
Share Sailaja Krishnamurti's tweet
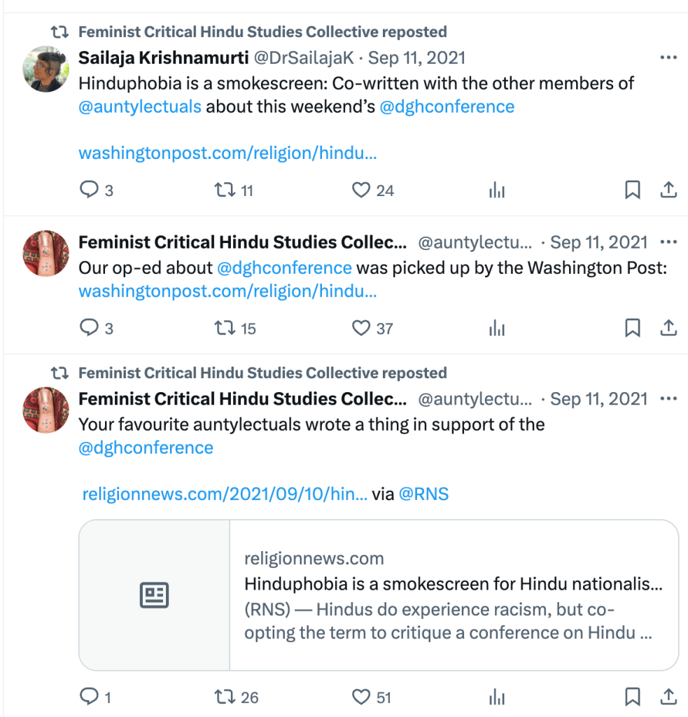pos(668,190)
